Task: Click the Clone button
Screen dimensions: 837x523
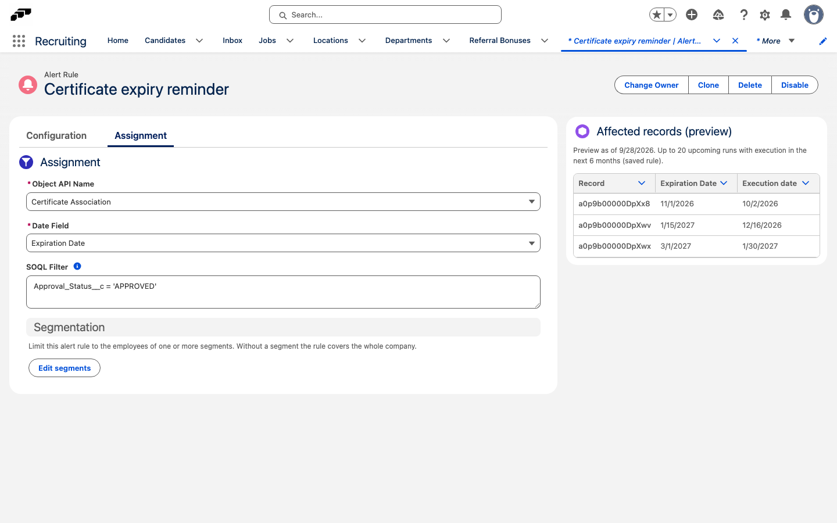Action: click(x=709, y=85)
